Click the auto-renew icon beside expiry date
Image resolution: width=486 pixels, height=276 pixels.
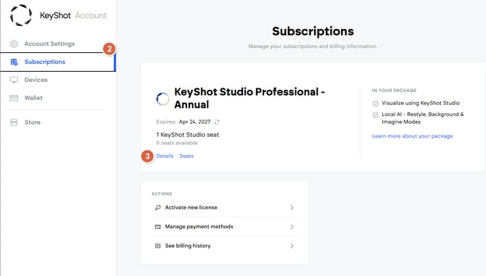(217, 122)
